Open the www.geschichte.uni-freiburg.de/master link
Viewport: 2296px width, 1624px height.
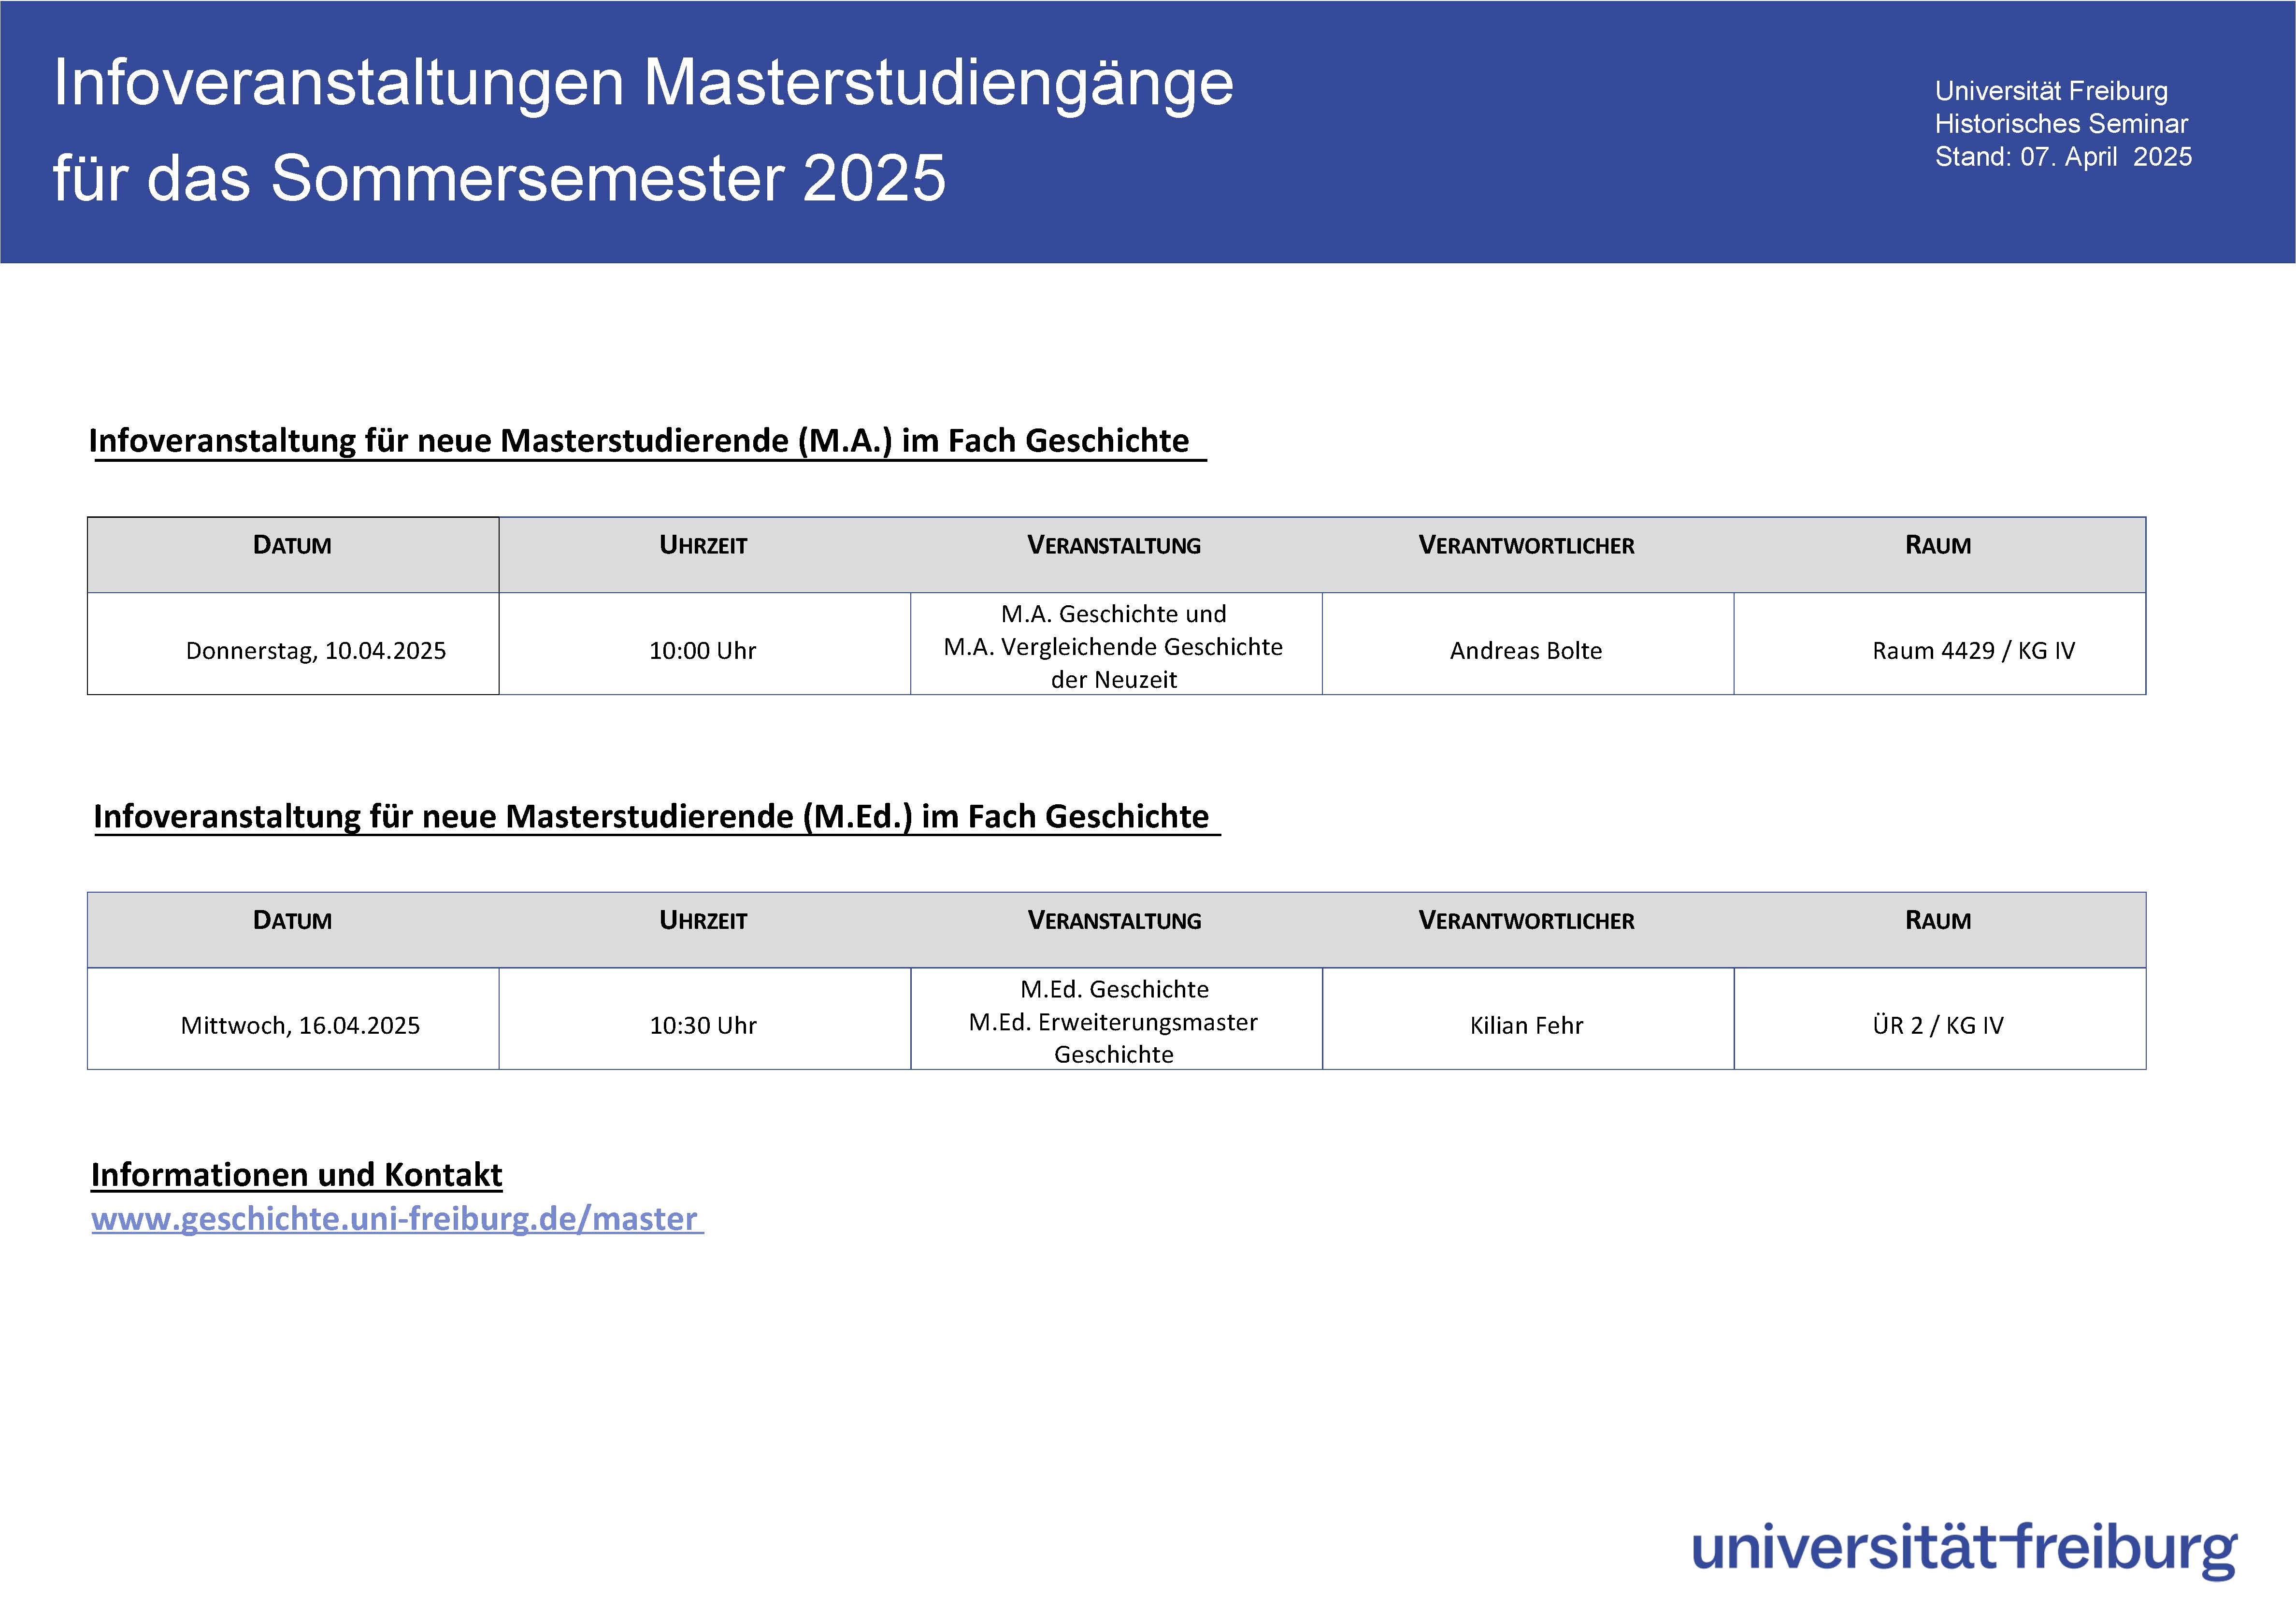[397, 1218]
